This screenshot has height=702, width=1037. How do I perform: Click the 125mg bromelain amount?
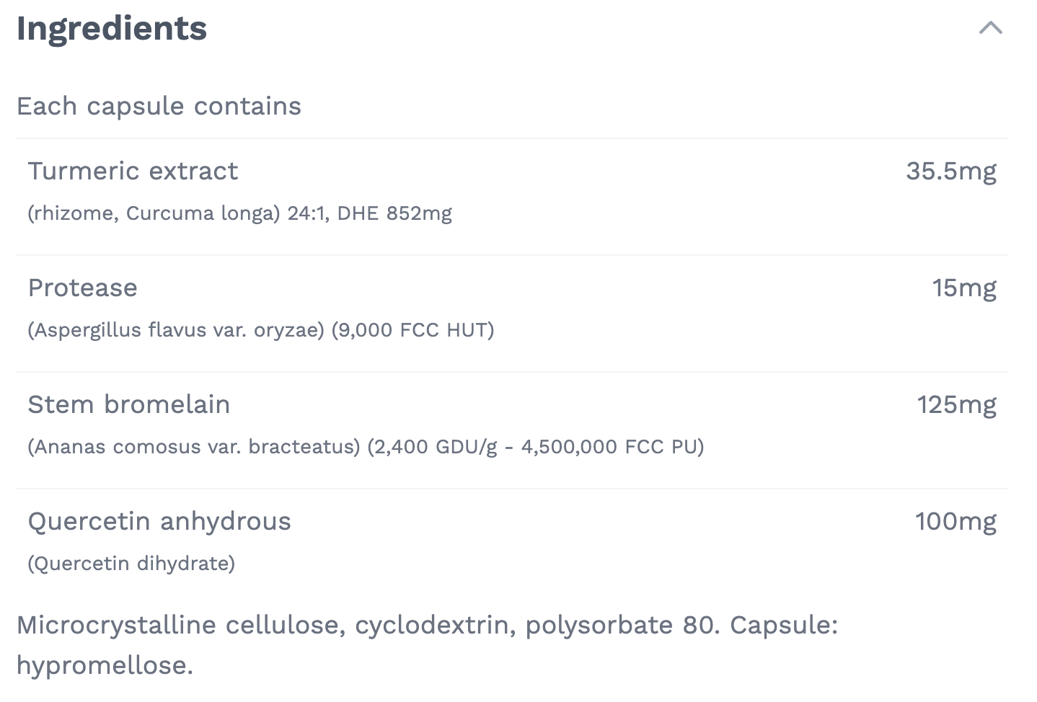point(956,404)
